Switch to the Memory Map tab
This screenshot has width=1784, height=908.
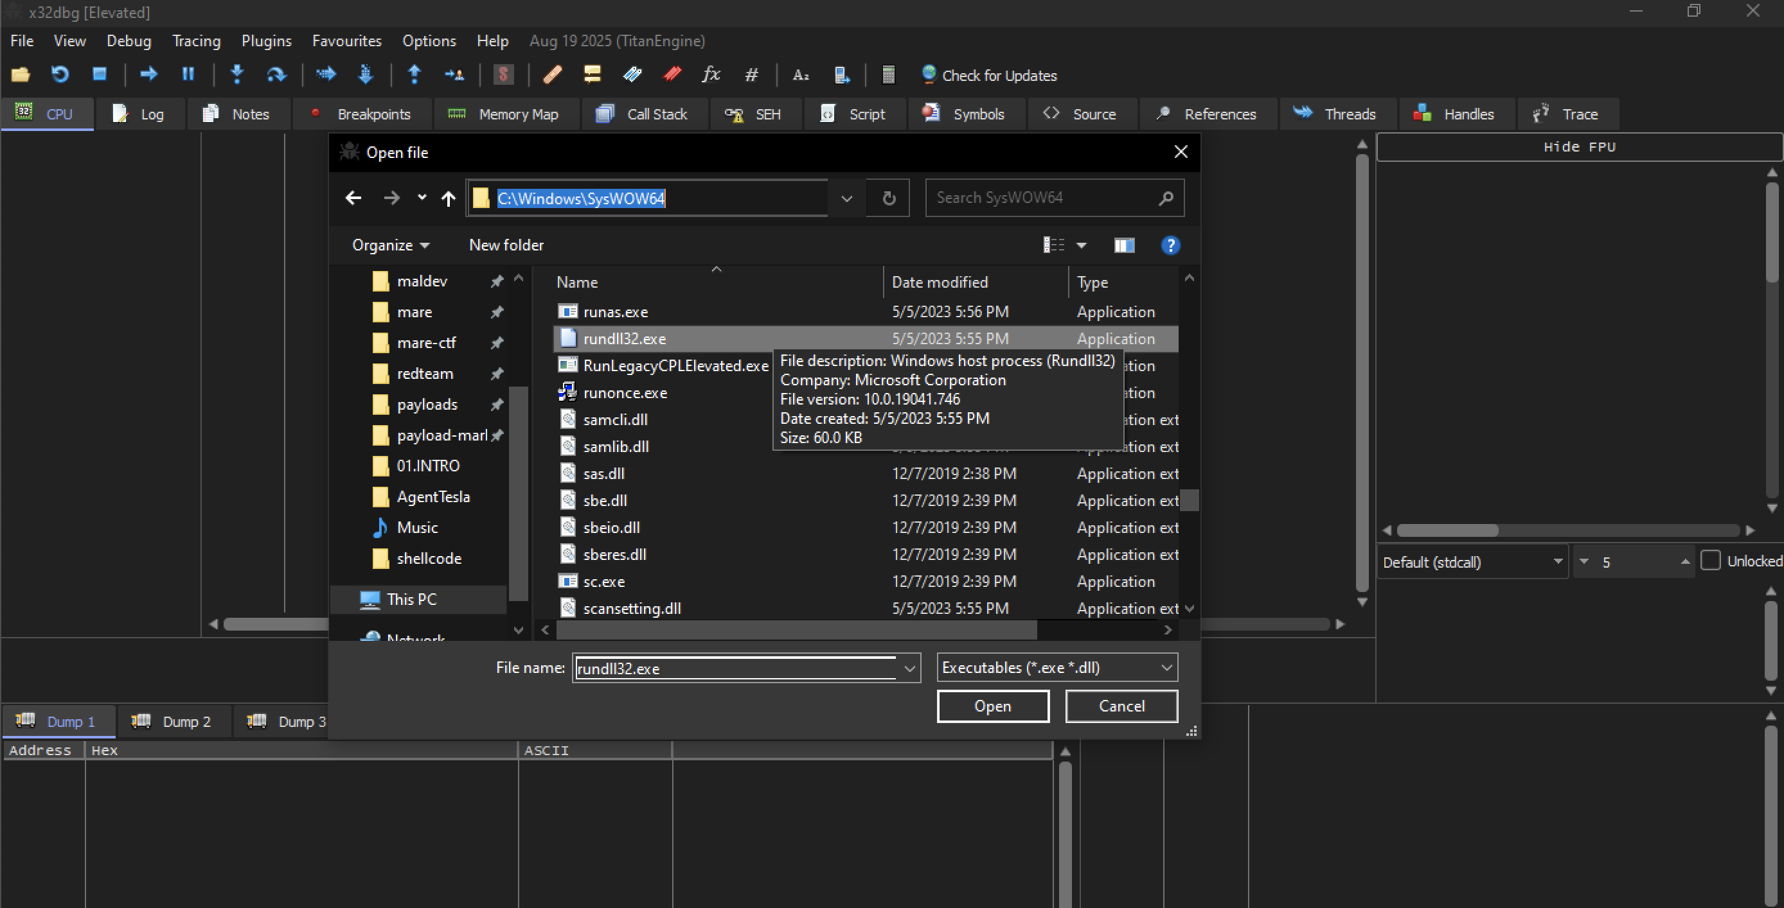506,114
